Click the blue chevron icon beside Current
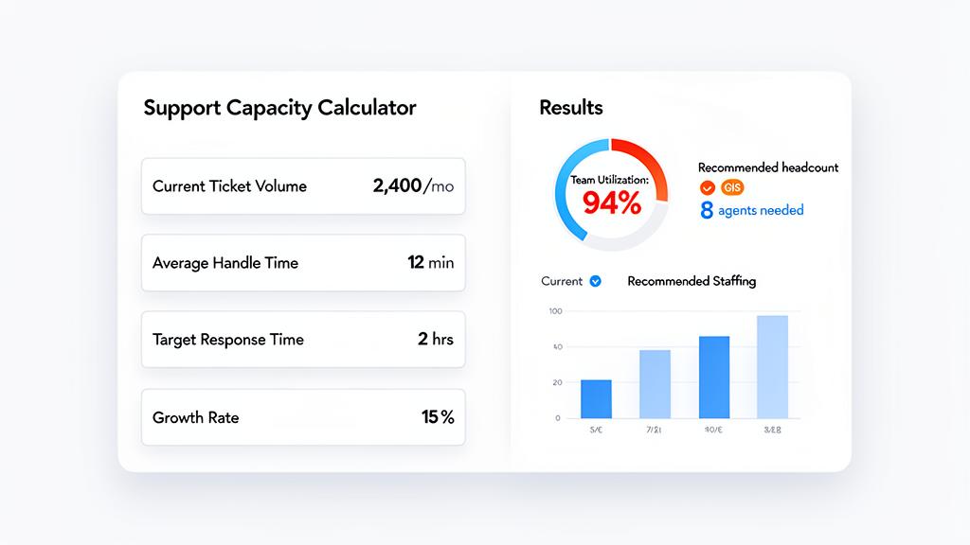The image size is (970, 545). click(597, 281)
